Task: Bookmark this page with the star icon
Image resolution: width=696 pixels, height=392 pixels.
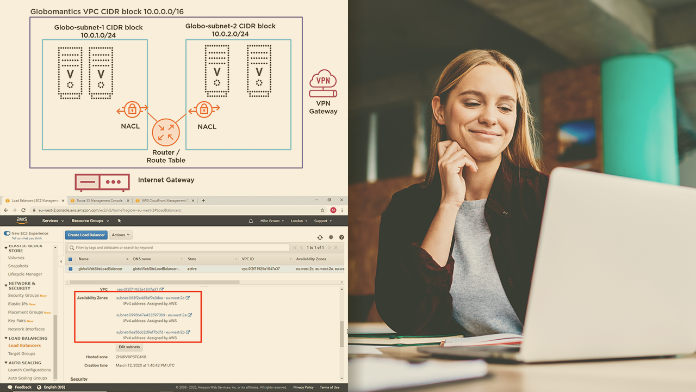Action: point(323,210)
